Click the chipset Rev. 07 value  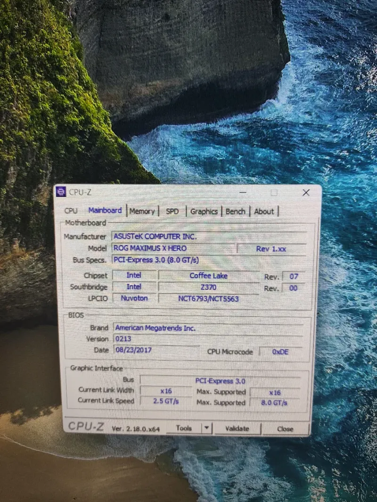[294, 276]
